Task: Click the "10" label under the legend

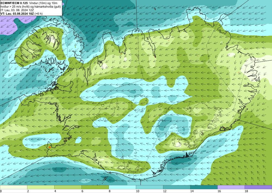Action: (137, 191)
